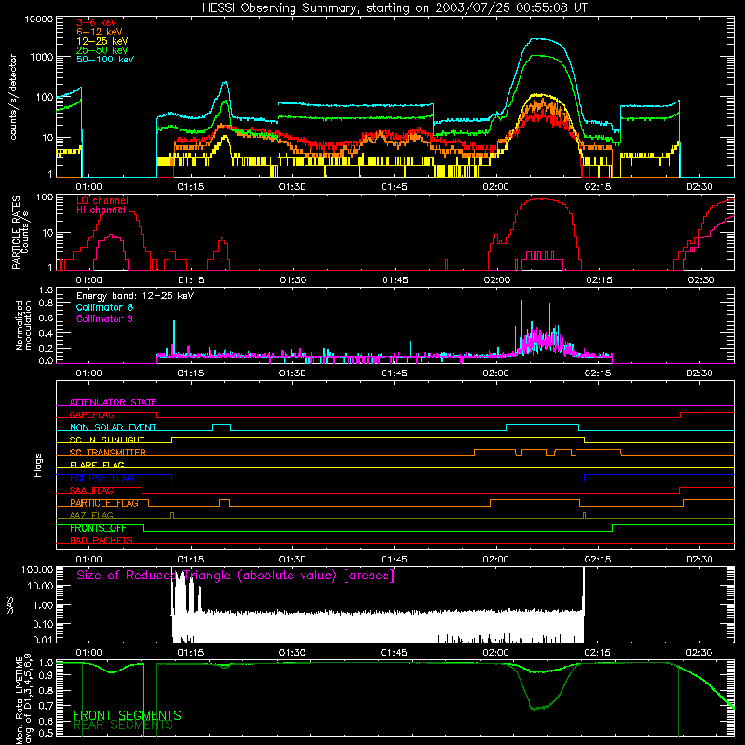
Task: Click the LO channel legend label
Action: [x=102, y=201]
